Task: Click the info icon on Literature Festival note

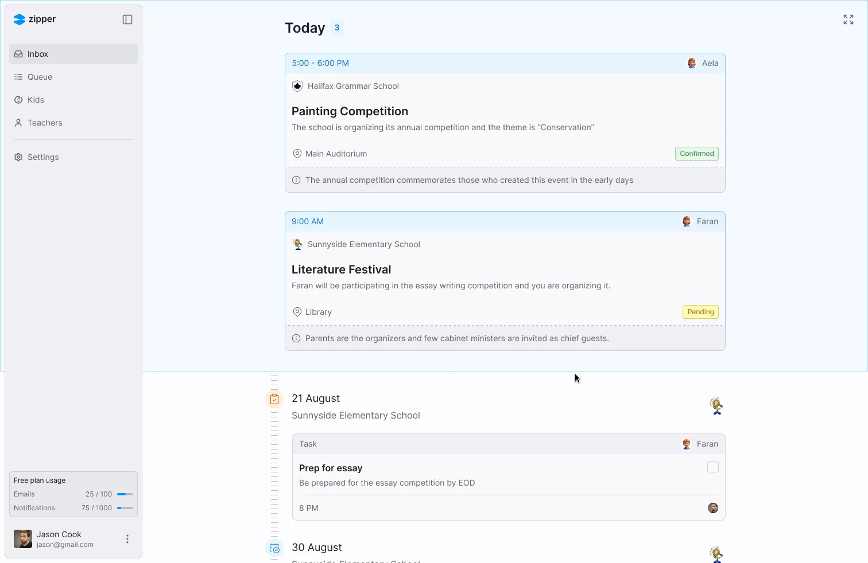Action: pos(296,338)
